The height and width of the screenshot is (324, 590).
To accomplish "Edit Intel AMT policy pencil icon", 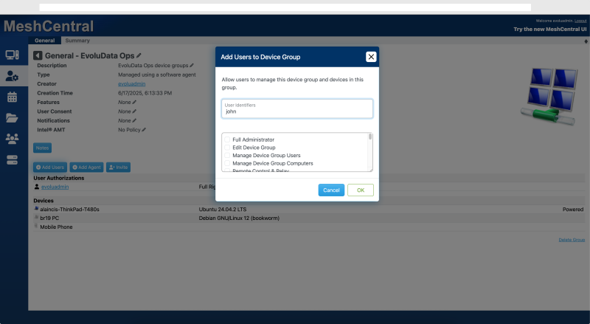I will tap(144, 130).
